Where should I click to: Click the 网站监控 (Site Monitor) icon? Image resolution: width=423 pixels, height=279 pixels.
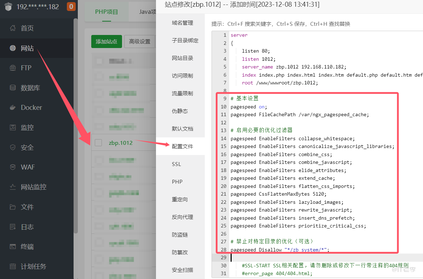(x=13, y=186)
